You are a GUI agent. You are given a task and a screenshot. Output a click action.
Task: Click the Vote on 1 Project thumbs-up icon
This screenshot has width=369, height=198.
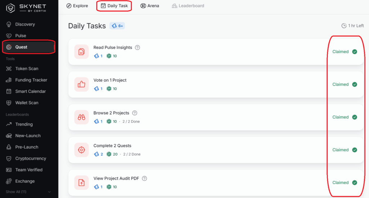81,85
